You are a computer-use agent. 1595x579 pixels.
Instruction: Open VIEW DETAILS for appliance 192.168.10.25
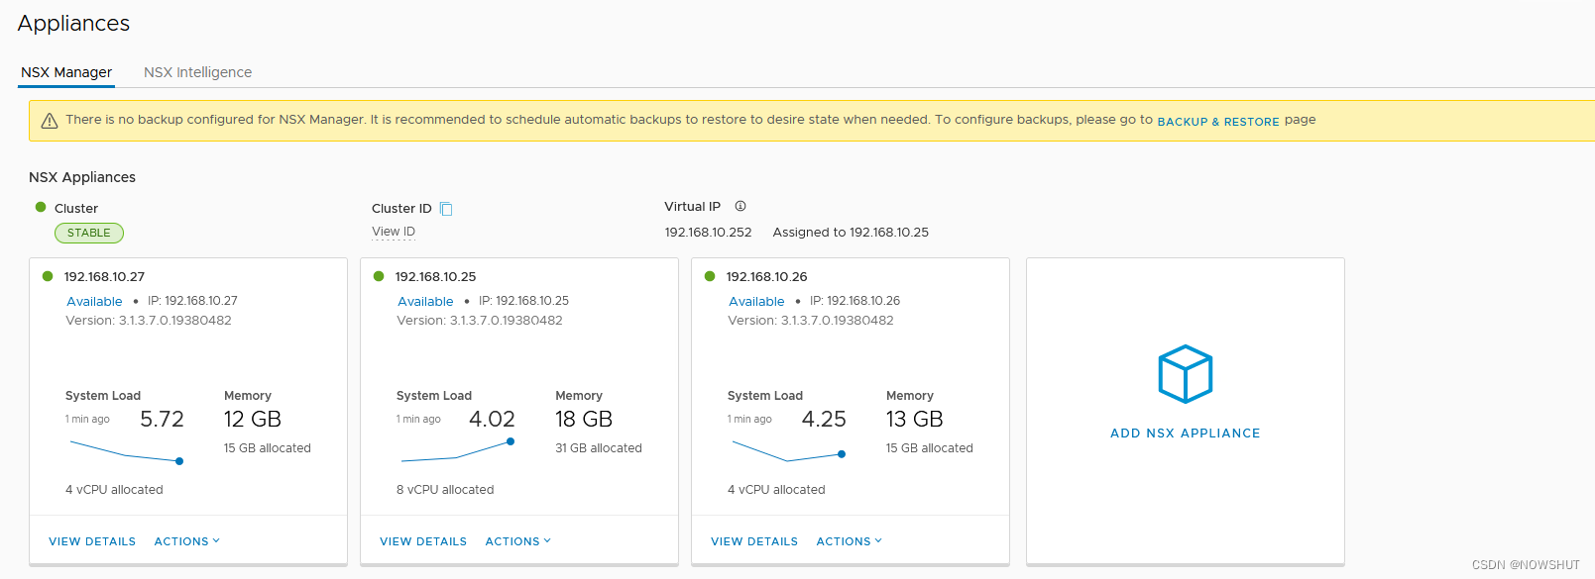click(x=423, y=541)
